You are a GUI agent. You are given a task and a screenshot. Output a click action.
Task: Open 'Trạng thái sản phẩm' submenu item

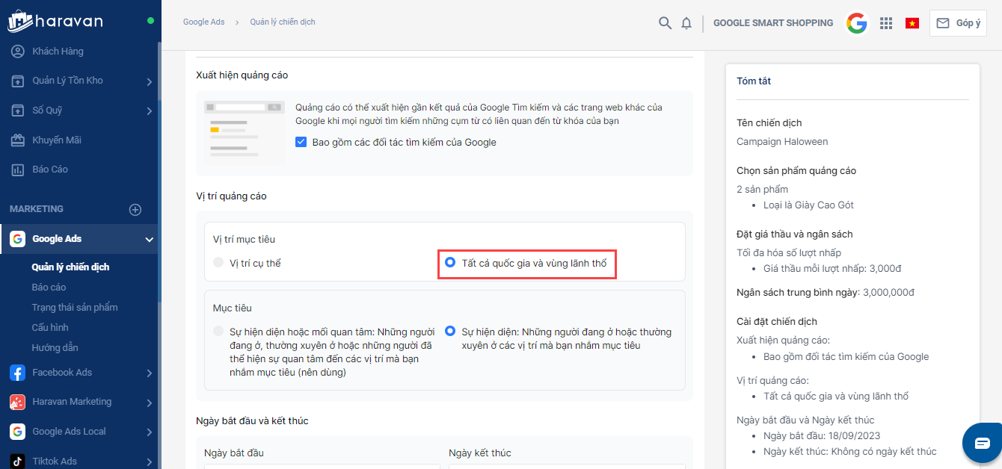(74, 308)
